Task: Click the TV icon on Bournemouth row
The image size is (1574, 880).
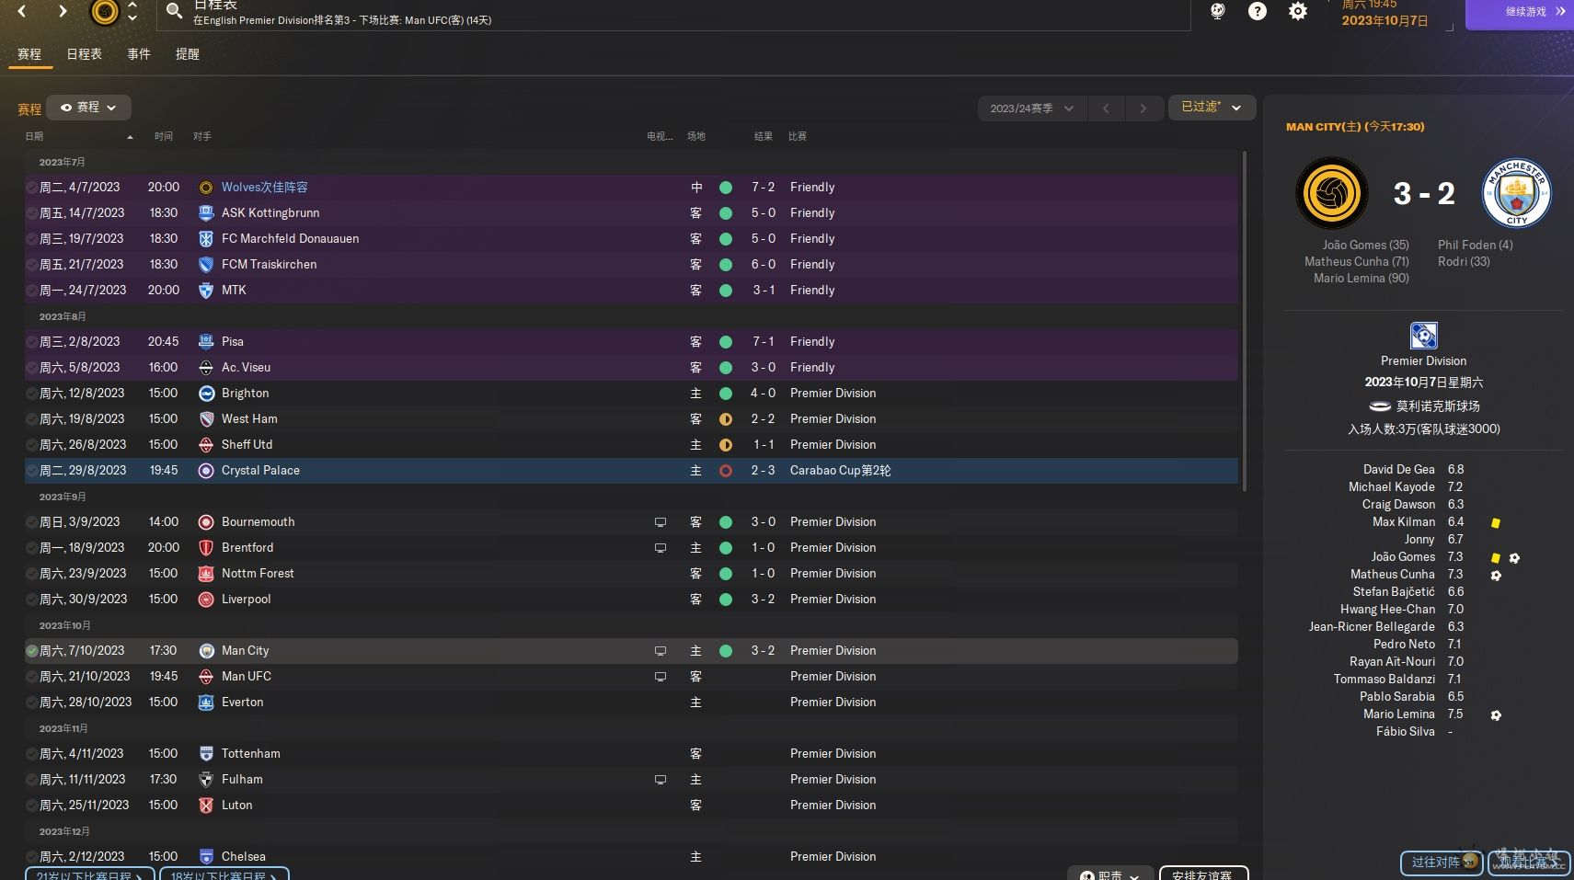Action: (660, 521)
